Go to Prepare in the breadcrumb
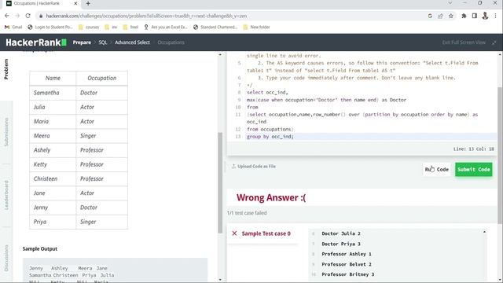Viewport: 503px width, 283px height. click(82, 42)
